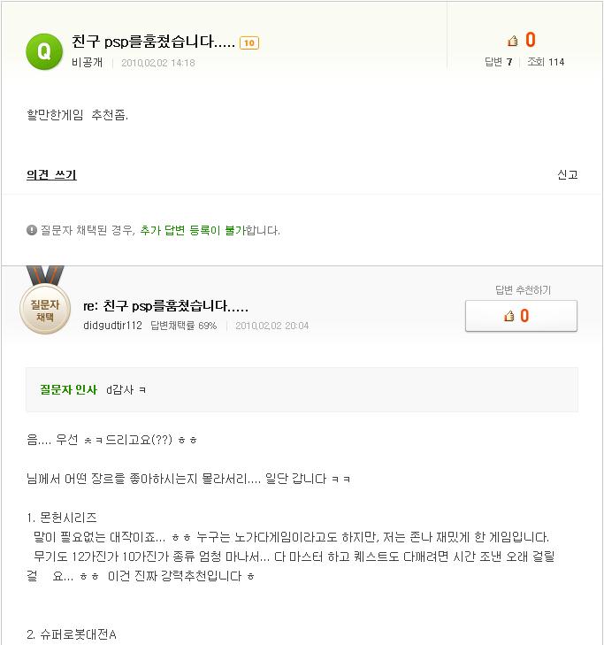Viewport: 604px width, 645px height.
Task: Click the exclamation info icon in notice
Action: [32, 230]
